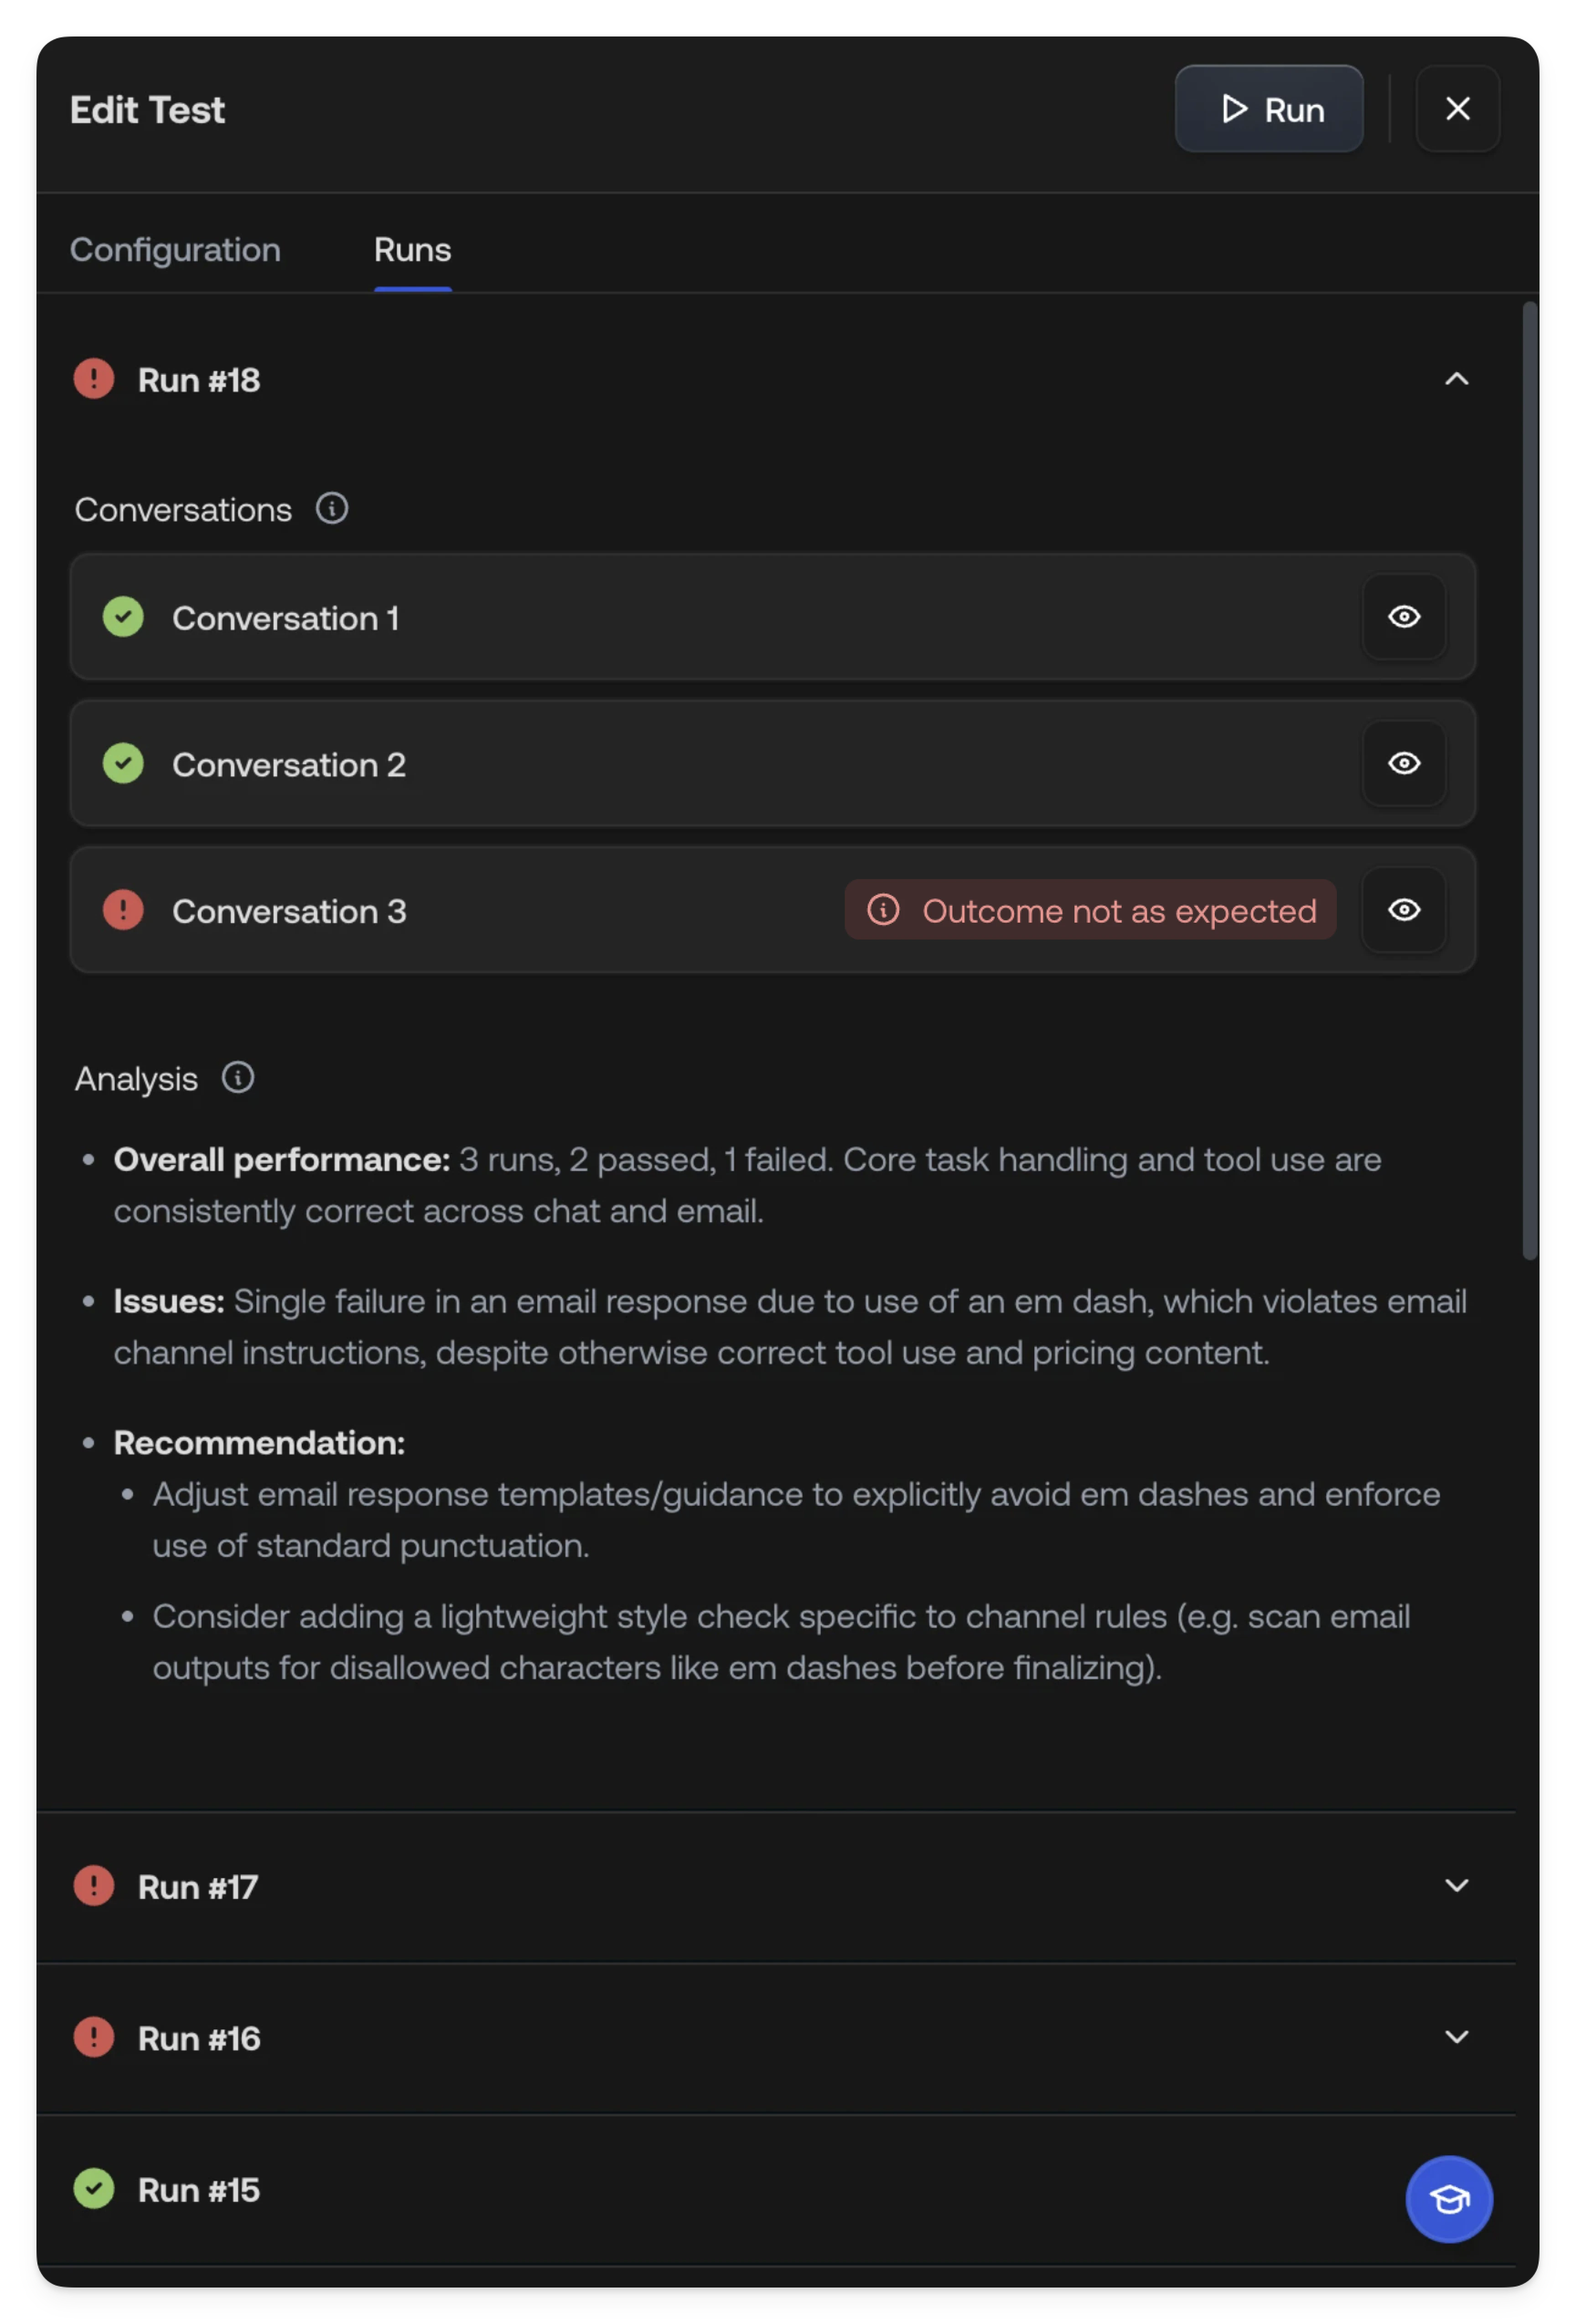This screenshot has height=2324, width=1576.
Task: Close the Edit Test panel
Action: (x=1457, y=109)
